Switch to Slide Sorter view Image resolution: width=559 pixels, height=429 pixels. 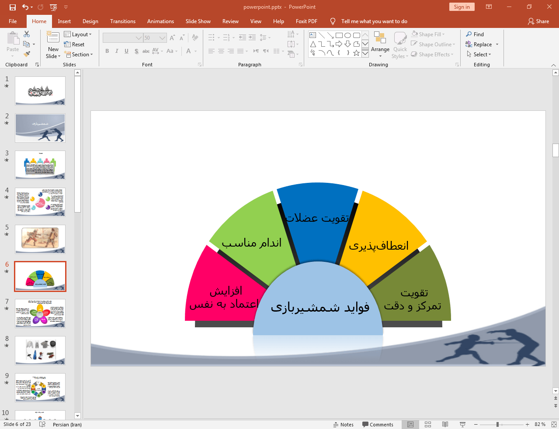point(428,424)
